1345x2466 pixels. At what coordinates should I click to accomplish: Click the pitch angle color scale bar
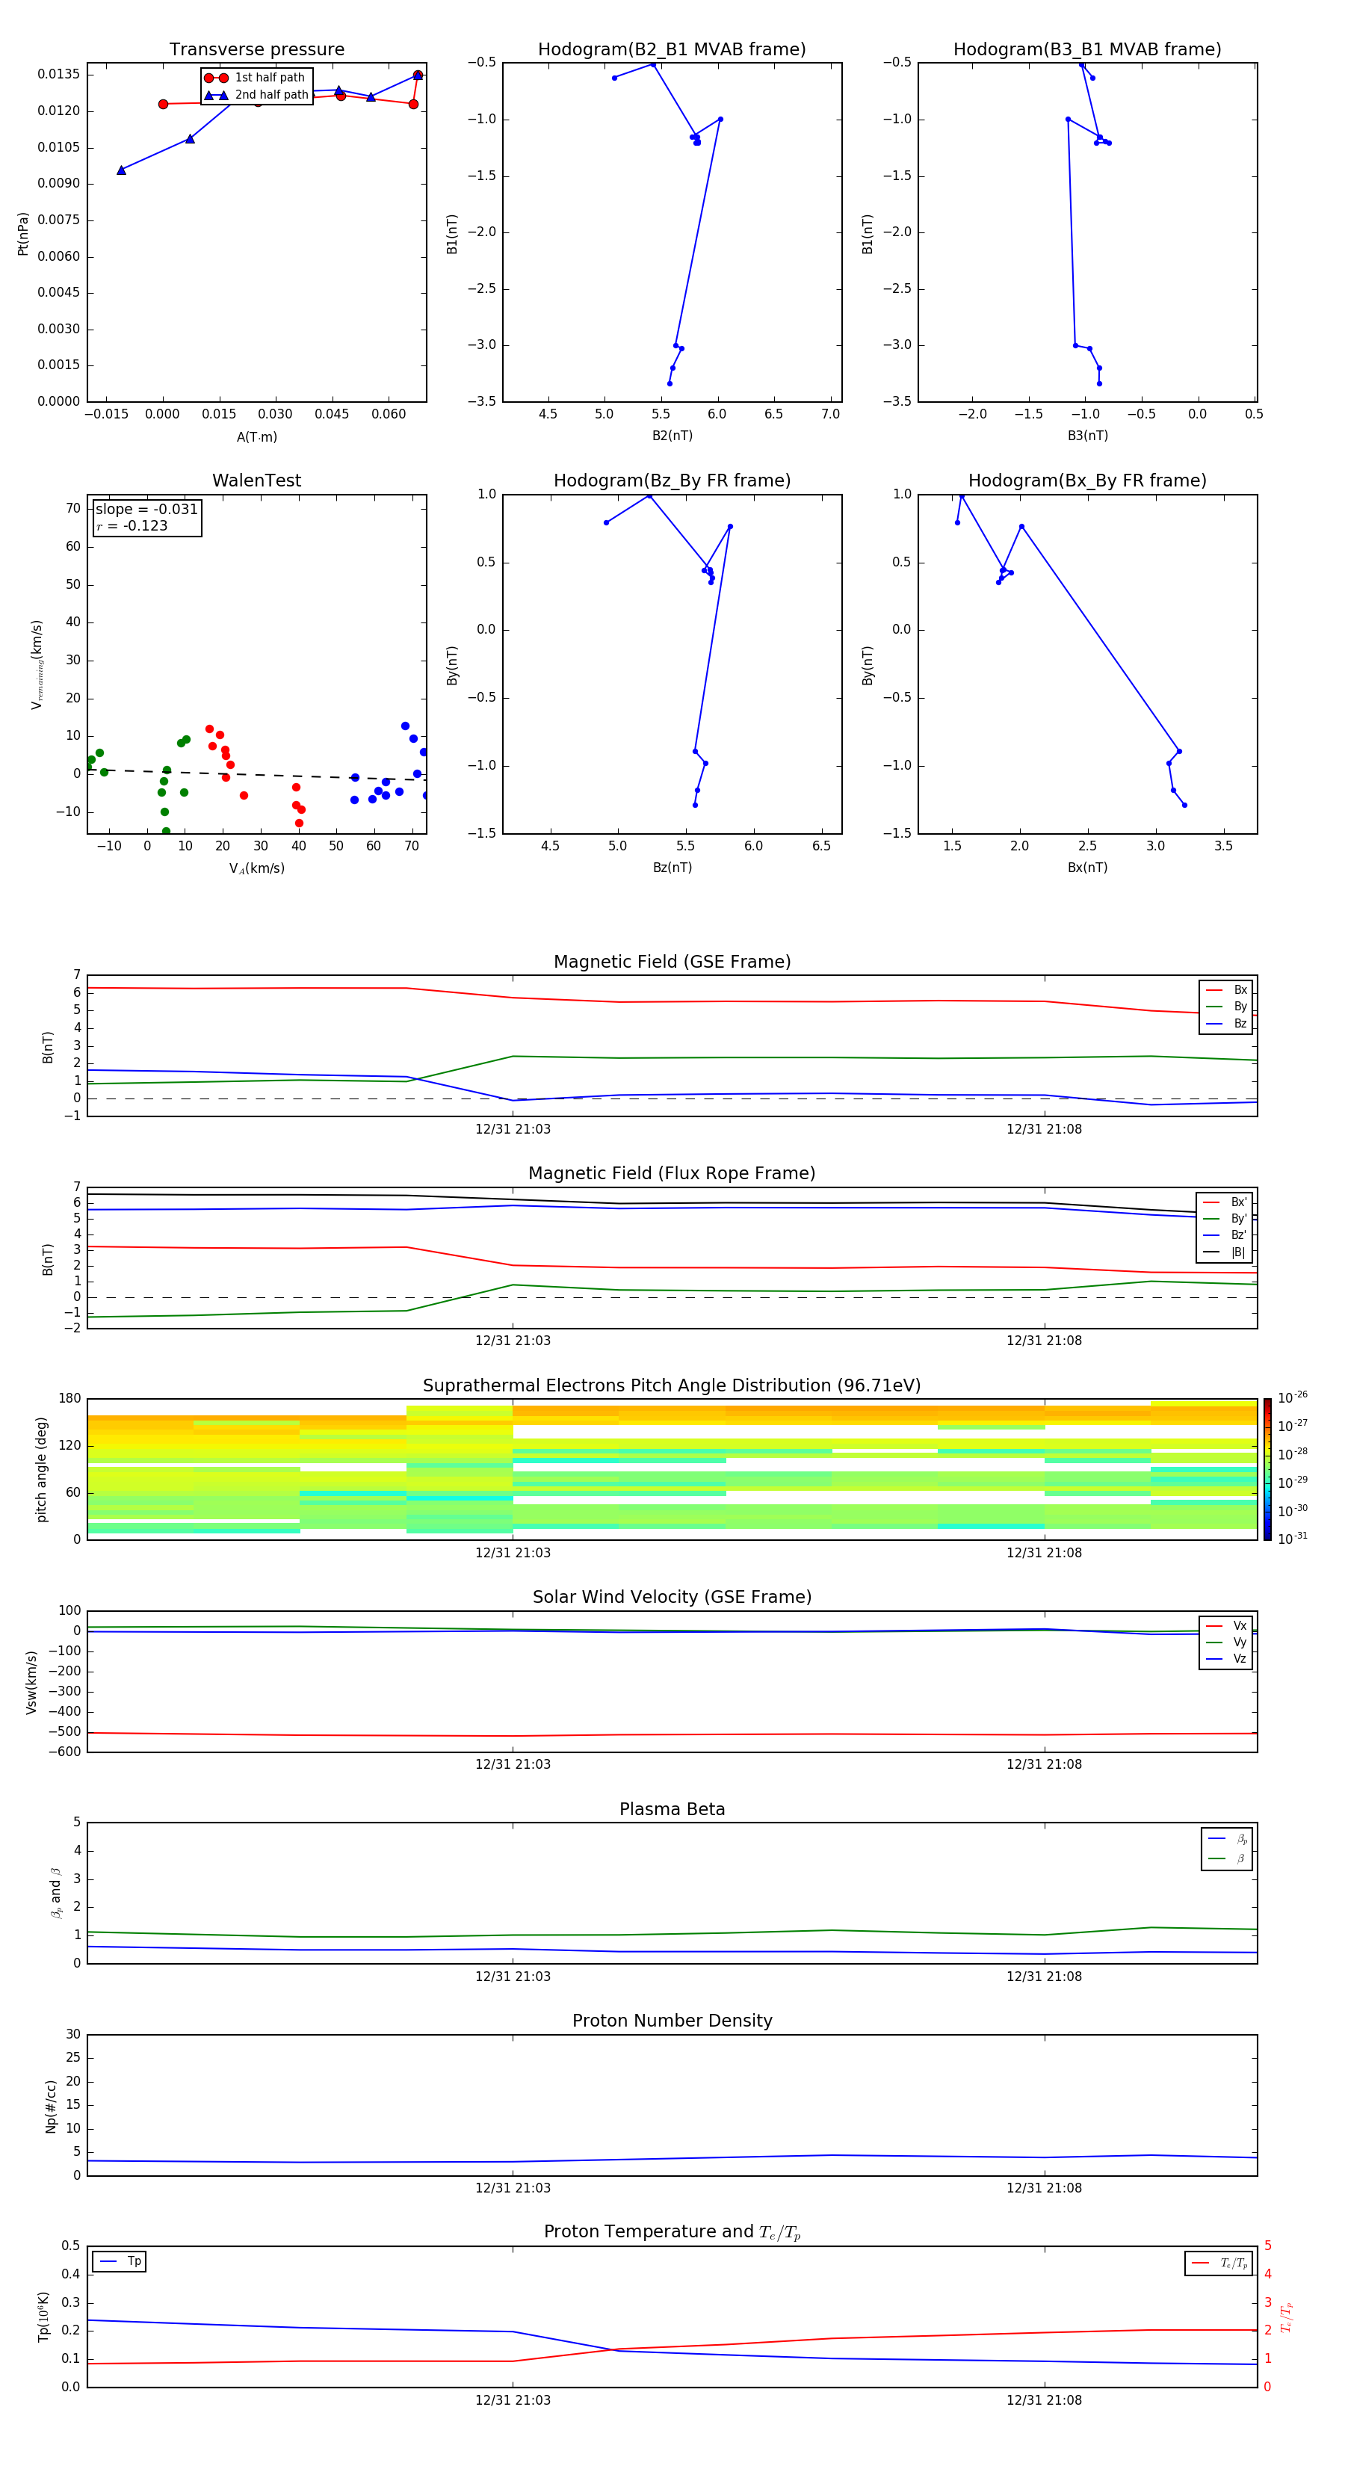point(1267,1469)
